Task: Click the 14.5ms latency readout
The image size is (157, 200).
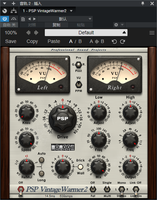Action: [x=50, y=196]
